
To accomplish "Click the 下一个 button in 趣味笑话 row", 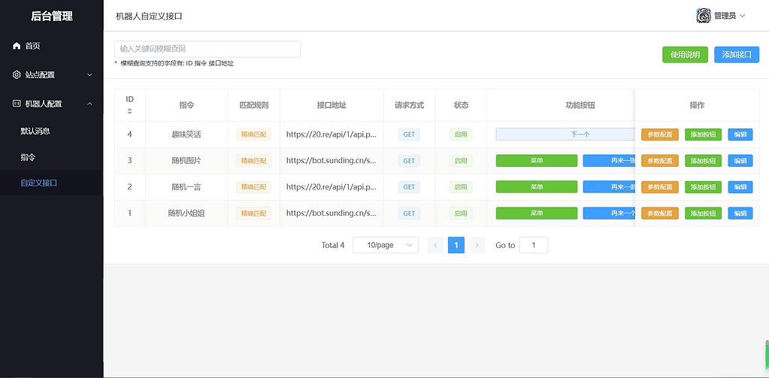I will pos(565,135).
